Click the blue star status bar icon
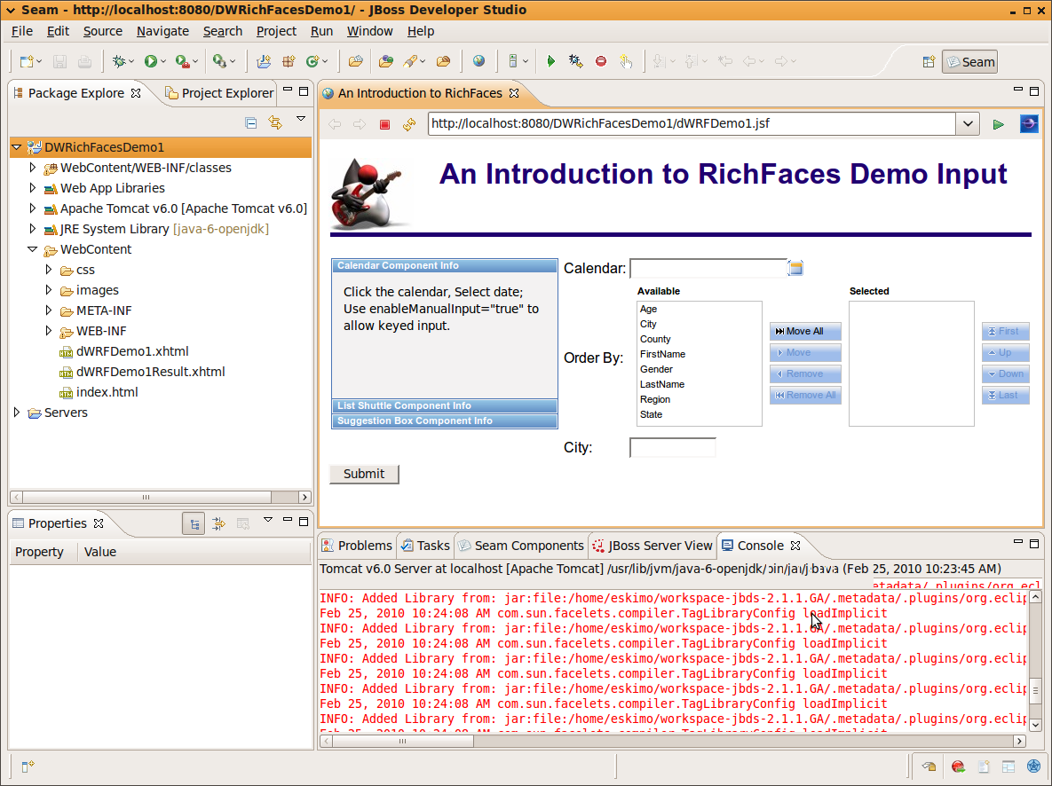 pos(1034,766)
